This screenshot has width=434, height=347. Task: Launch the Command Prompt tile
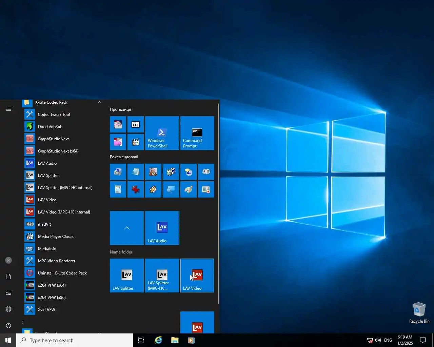(x=197, y=133)
